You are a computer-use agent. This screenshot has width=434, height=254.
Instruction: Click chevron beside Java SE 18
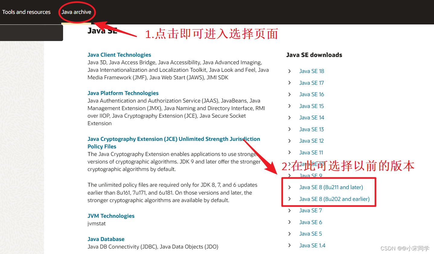[289, 71]
